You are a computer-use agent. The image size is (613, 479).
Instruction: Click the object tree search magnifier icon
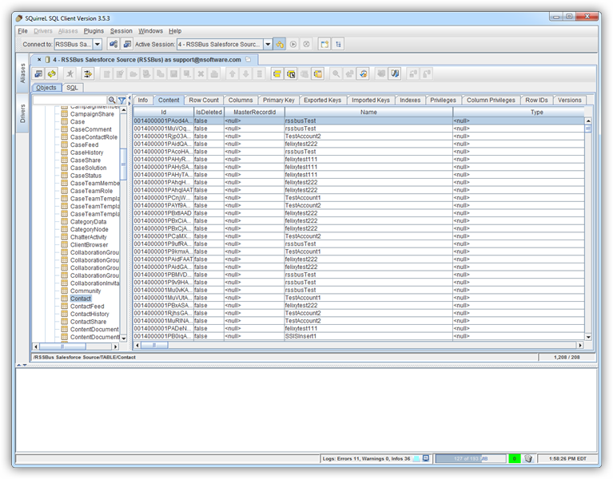[113, 101]
